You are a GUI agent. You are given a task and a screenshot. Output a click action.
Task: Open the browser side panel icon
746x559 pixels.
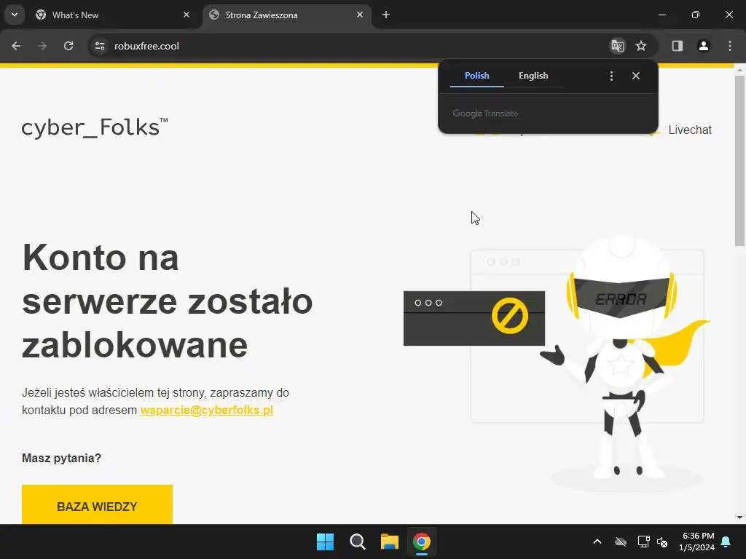tap(677, 46)
